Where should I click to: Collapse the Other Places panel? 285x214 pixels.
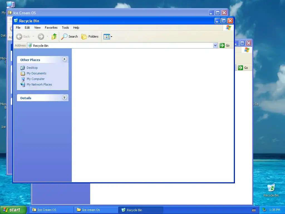point(64,59)
